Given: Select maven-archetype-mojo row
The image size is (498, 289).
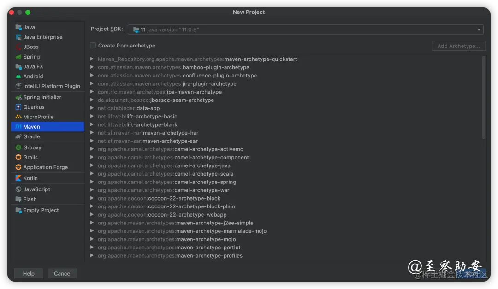Looking at the screenshot, I should (x=166, y=240).
